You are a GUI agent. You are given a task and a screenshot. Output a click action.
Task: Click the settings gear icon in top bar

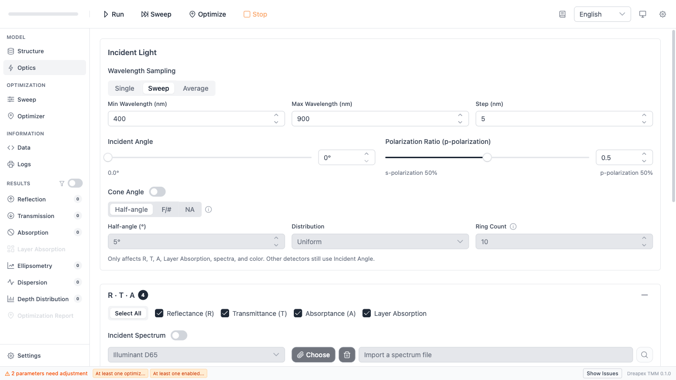tap(662, 14)
